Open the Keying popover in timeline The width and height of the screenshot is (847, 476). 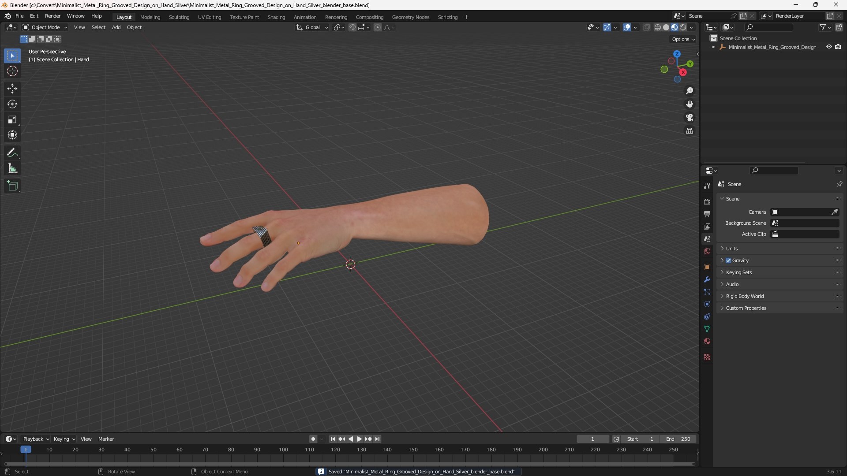(64, 439)
